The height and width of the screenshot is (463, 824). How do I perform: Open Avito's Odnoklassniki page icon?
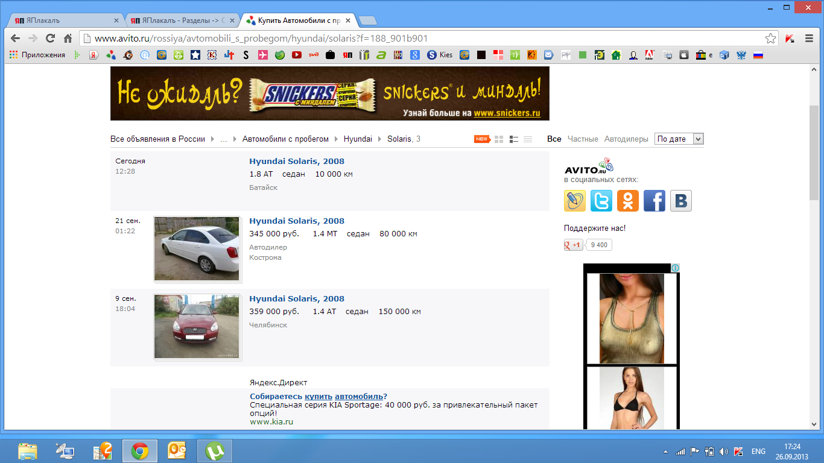pyautogui.click(x=628, y=201)
